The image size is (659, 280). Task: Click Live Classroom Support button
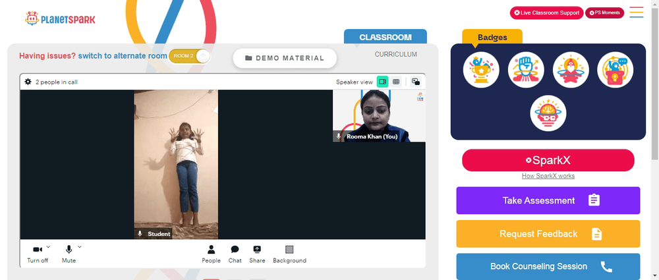tap(547, 13)
